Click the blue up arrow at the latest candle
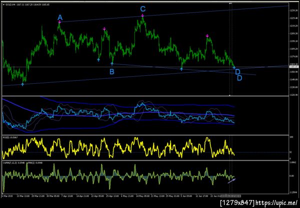The image size is (300, 208). pyautogui.click(x=234, y=67)
